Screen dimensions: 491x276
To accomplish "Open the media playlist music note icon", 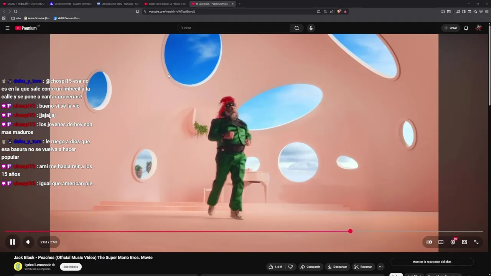I will tap(458, 11).
